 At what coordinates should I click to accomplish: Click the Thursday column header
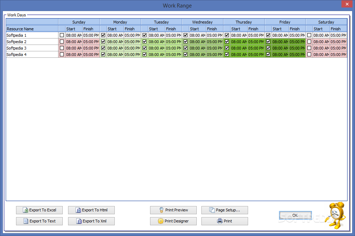point(244,22)
